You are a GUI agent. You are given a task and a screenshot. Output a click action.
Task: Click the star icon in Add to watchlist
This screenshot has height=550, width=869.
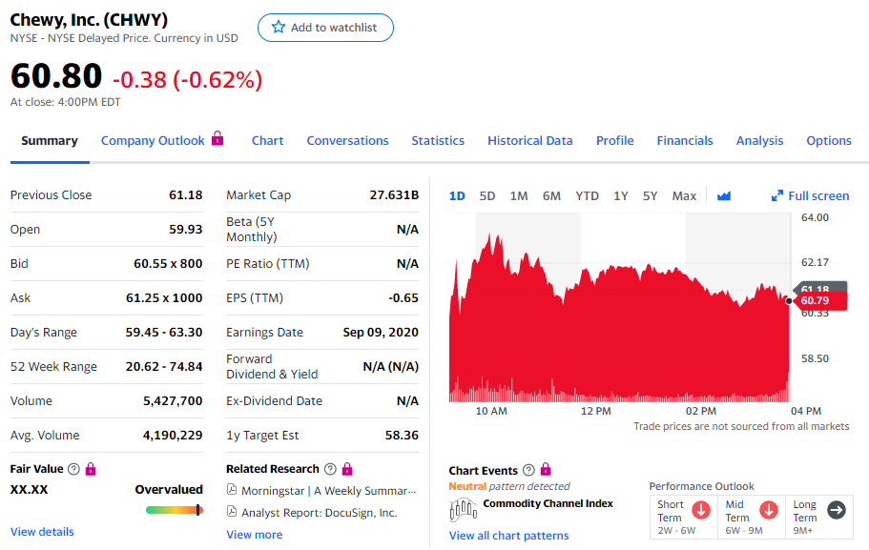[279, 28]
